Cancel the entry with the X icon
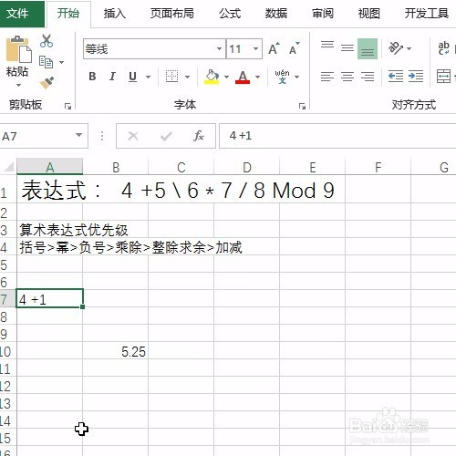 point(133,136)
